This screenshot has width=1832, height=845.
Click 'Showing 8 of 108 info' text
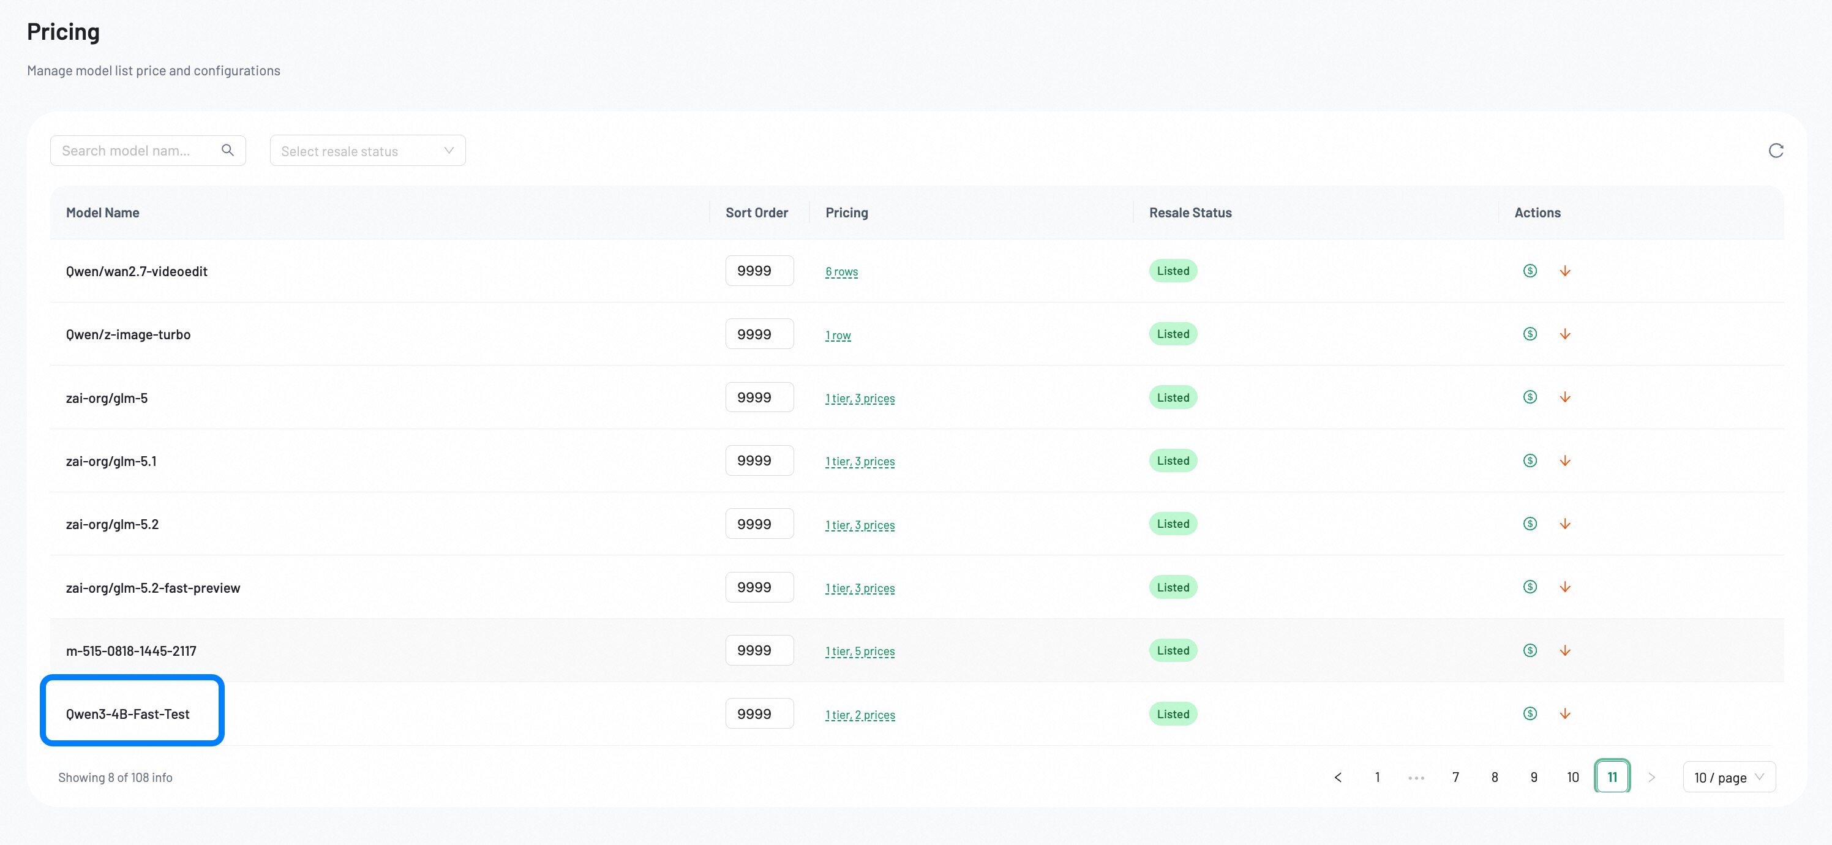point(115,778)
